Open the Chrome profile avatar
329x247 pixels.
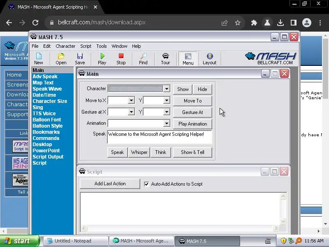[x=306, y=23]
